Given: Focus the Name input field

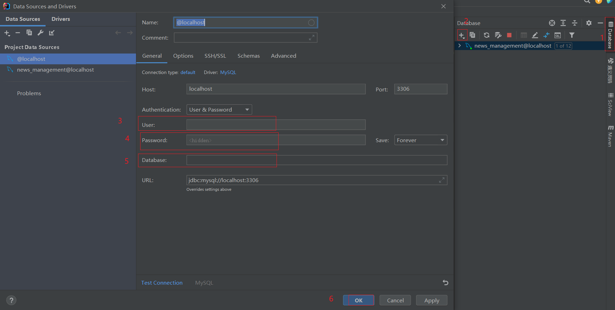Looking at the screenshot, I should click(245, 23).
